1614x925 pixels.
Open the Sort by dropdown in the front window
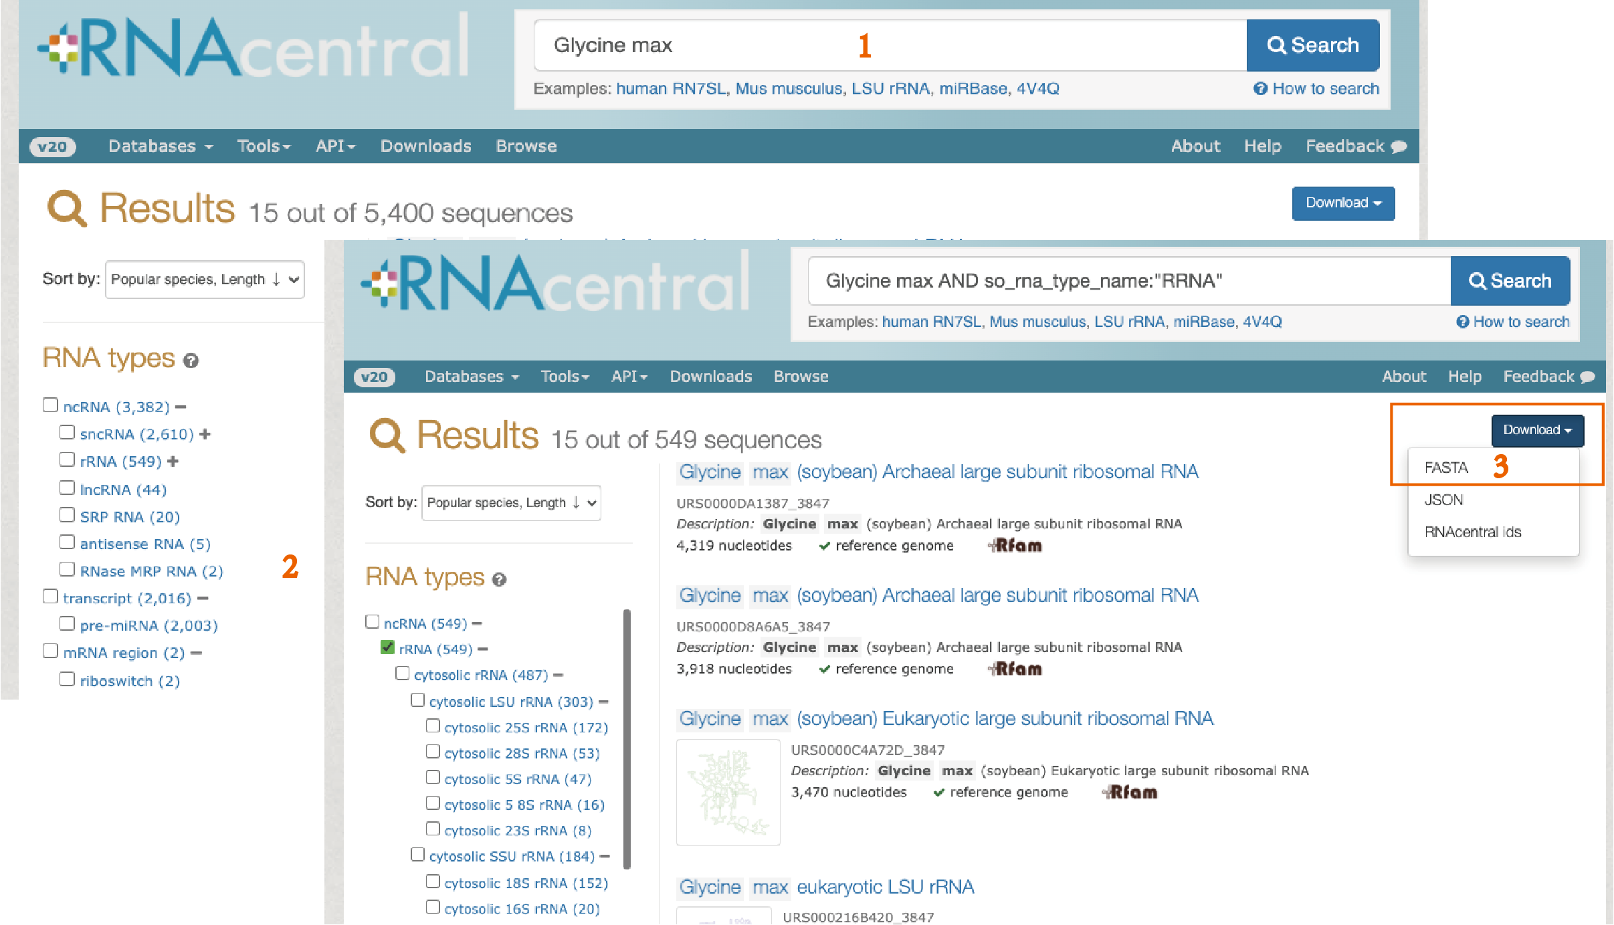pos(511,503)
